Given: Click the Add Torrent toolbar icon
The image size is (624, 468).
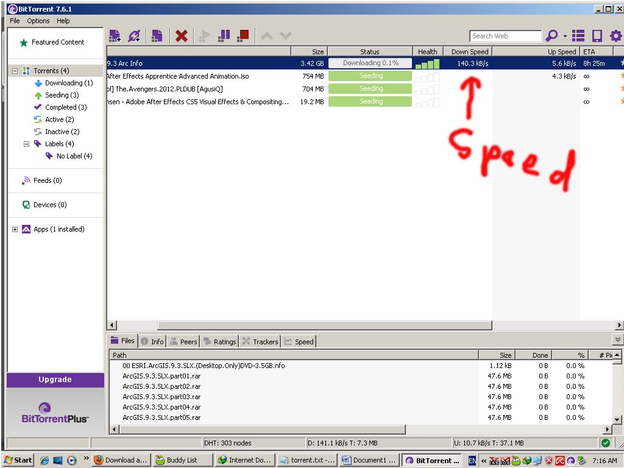Looking at the screenshot, I should (x=115, y=36).
